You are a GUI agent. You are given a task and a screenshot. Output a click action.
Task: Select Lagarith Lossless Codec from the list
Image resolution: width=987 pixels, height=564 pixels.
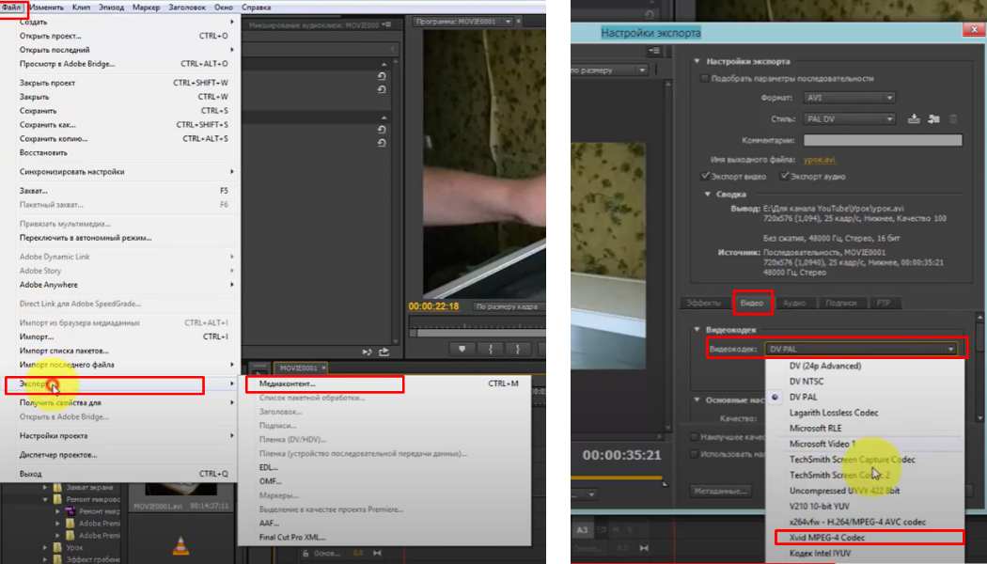coord(864,413)
